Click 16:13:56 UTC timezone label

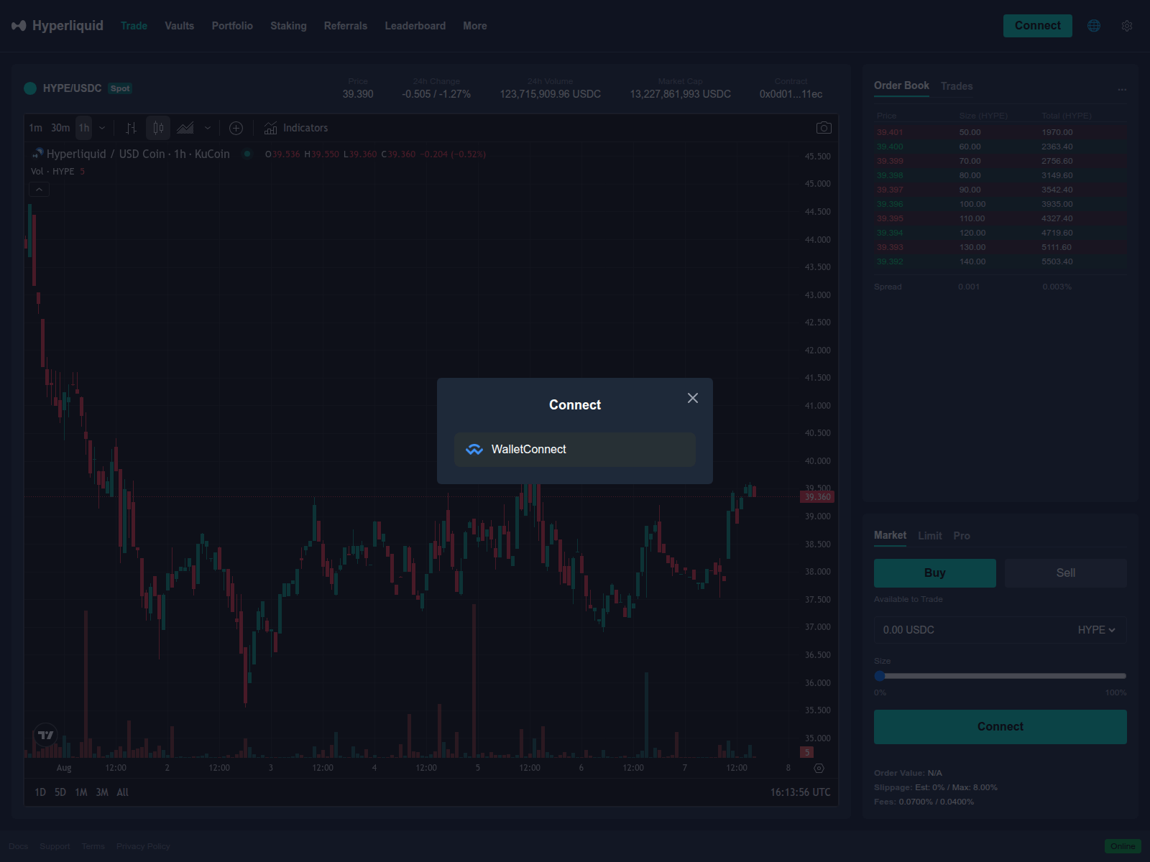(x=800, y=792)
